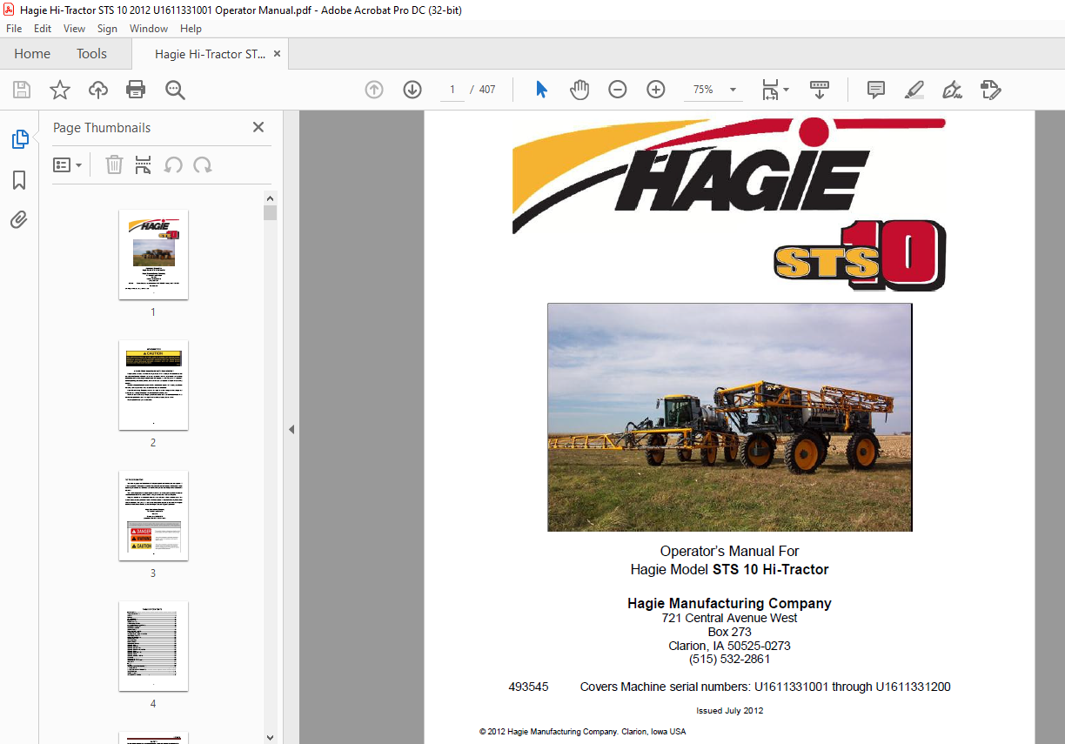
Task: Rotate pages counterclockwise
Action: [173, 164]
